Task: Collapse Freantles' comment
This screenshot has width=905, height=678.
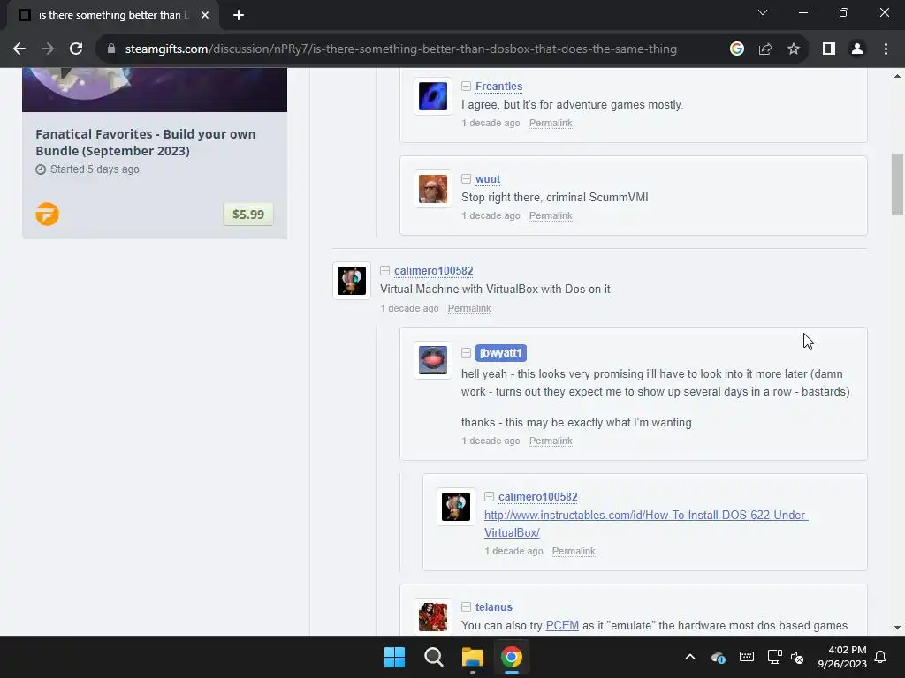Action: tap(466, 87)
